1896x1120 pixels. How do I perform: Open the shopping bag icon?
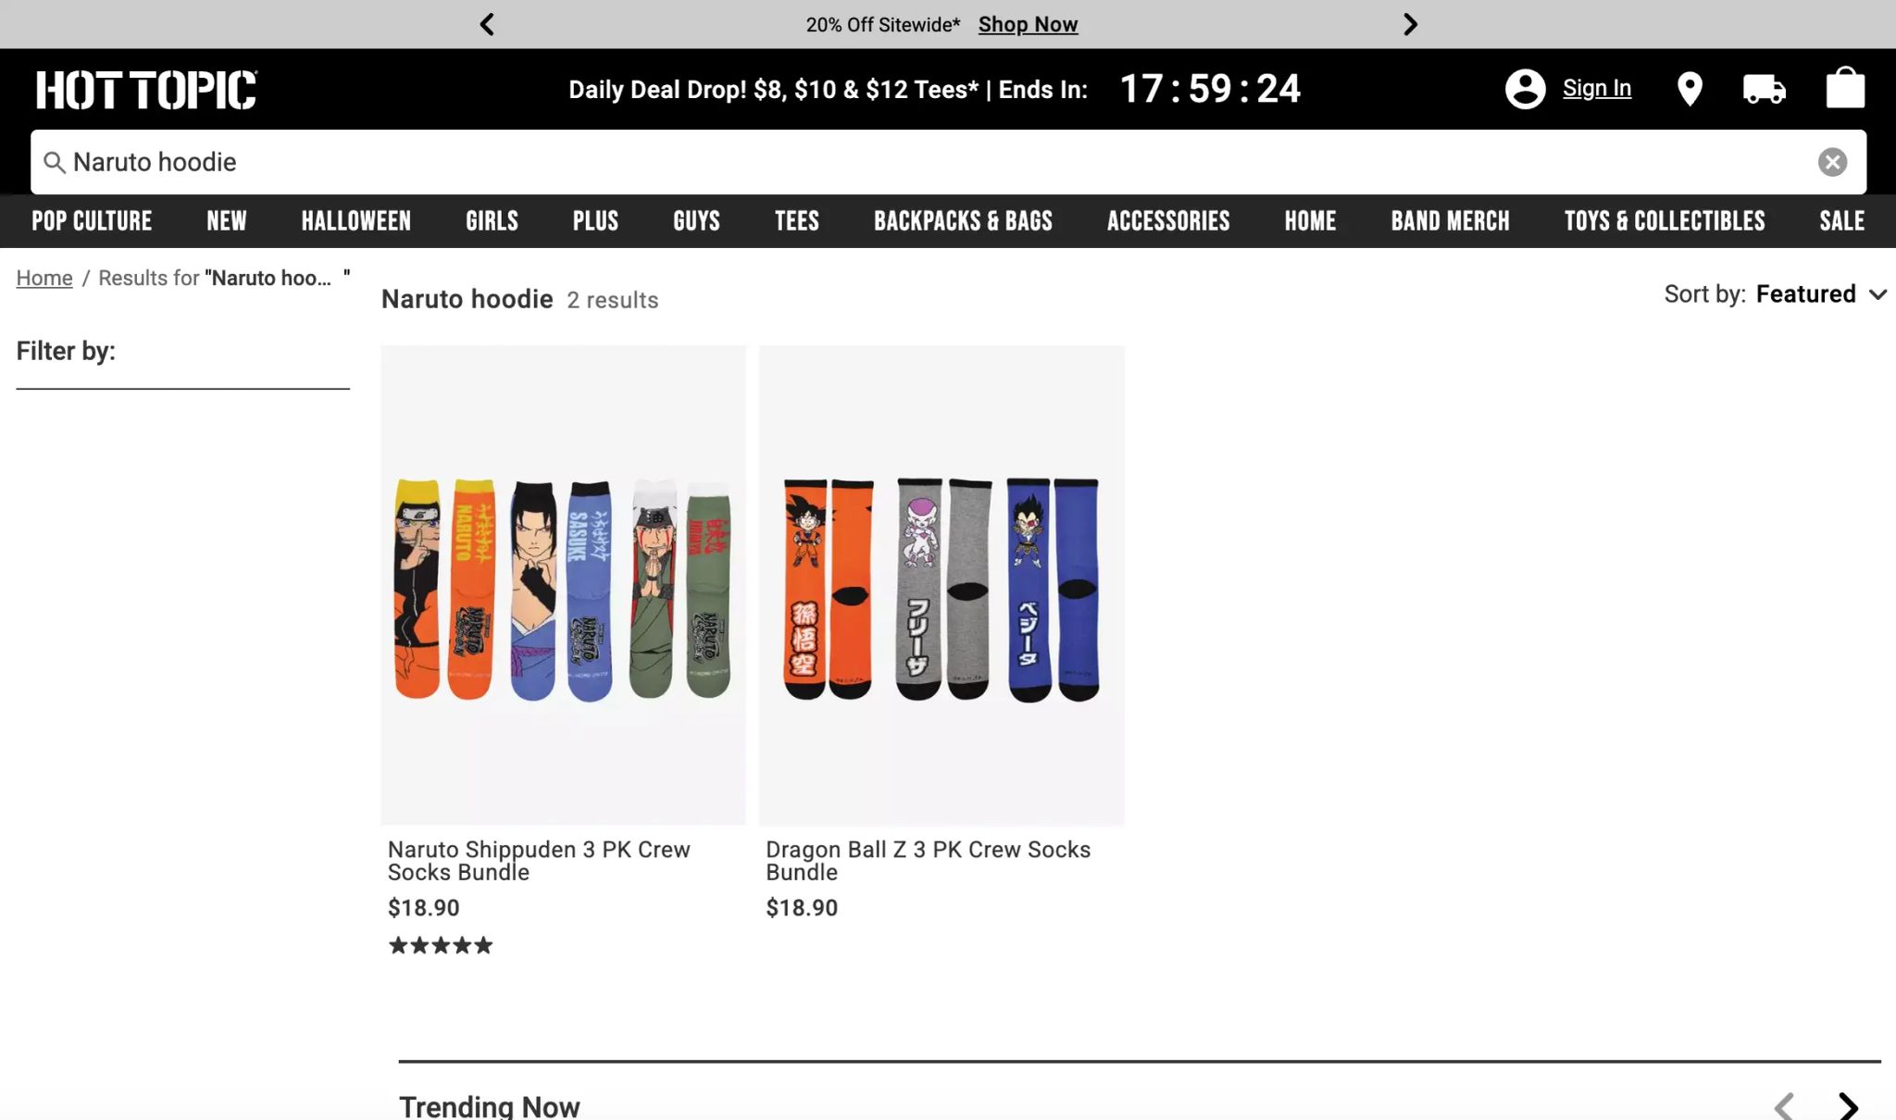(x=1844, y=89)
